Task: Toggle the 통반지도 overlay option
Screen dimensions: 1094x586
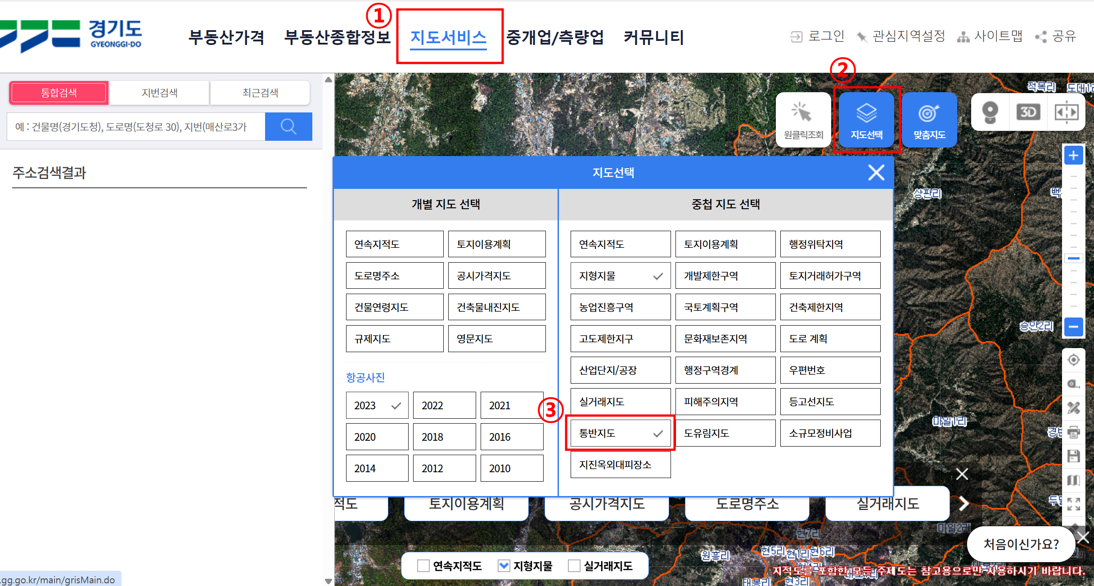Action: (x=620, y=433)
